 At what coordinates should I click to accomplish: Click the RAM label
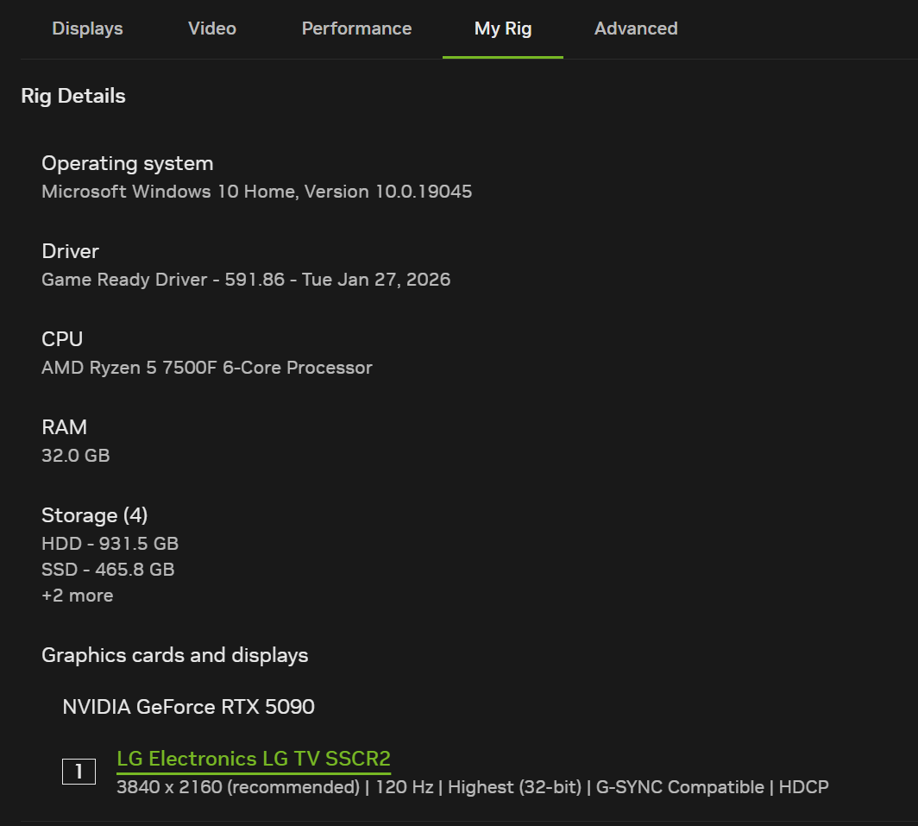click(65, 427)
